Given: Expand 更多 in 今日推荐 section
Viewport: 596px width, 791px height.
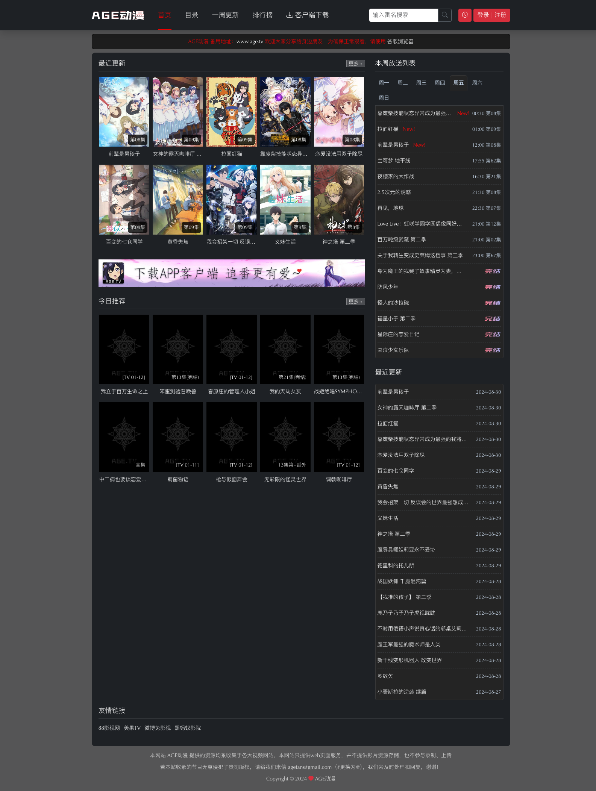Looking at the screenshot, I should pos(355,302).
